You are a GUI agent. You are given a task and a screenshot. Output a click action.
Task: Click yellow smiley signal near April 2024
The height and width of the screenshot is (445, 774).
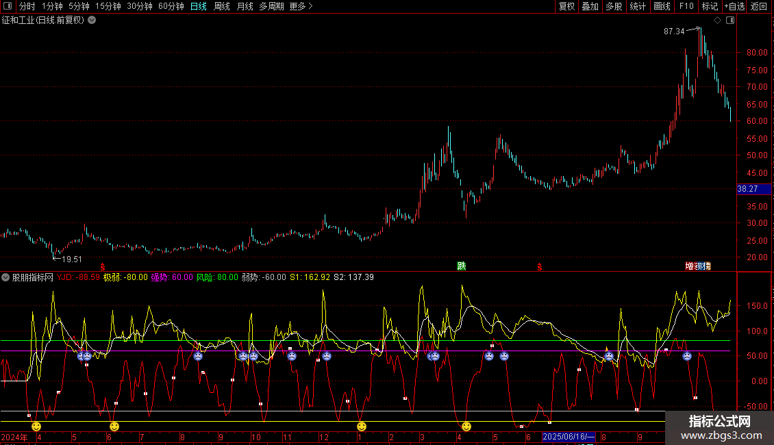click(x=36, y=427)
